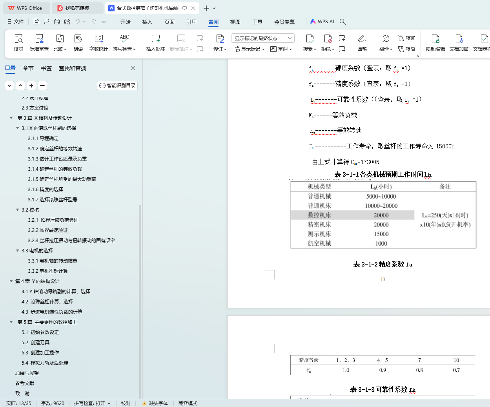490x407 pixels.
Task: Open the 查找和替换 navigation tab
Action: pos(73,68)
